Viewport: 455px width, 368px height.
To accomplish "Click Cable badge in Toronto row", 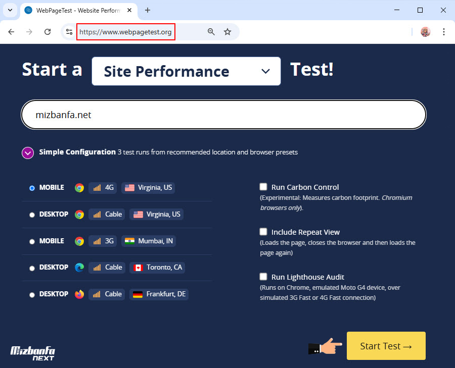I will 107,268.
